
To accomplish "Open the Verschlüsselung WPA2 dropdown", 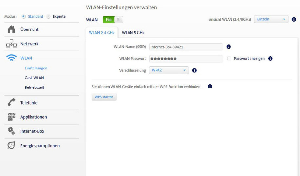I will click(x=169, y=70).
